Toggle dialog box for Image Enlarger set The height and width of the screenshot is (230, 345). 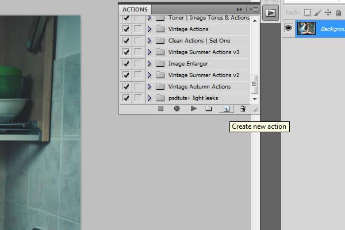[x=138, y=64]
